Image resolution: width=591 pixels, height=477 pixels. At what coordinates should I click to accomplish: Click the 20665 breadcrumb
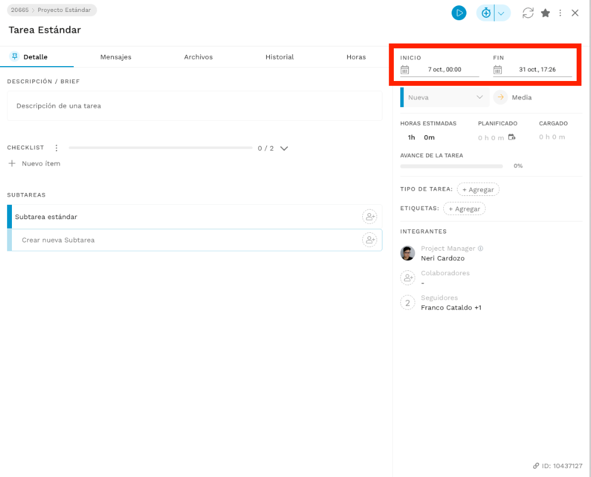coord(20,10)
